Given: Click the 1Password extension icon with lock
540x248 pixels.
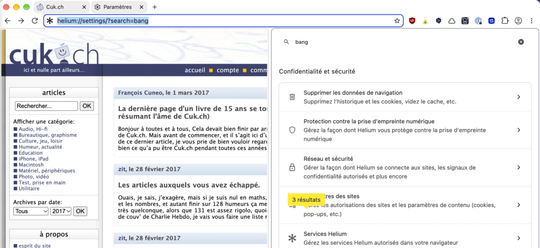Looking at the screenshot, I should click(478, 21).
